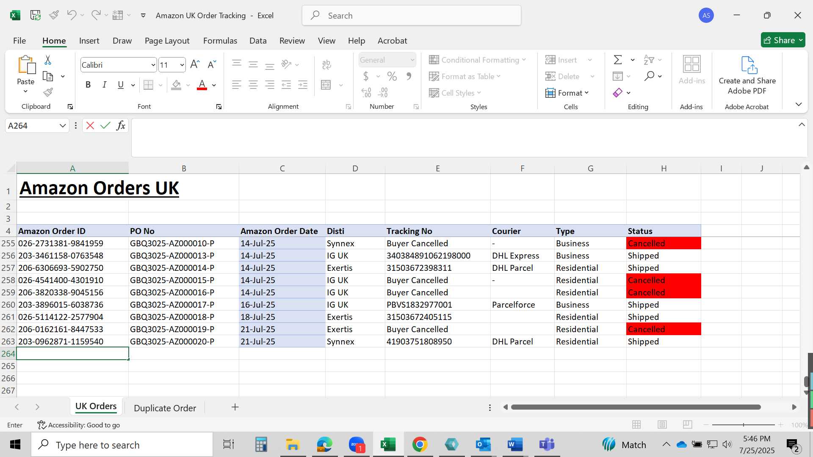Click the Font Color red A swatch
This screenshot has width=813, height=457.
pos(202,85)
